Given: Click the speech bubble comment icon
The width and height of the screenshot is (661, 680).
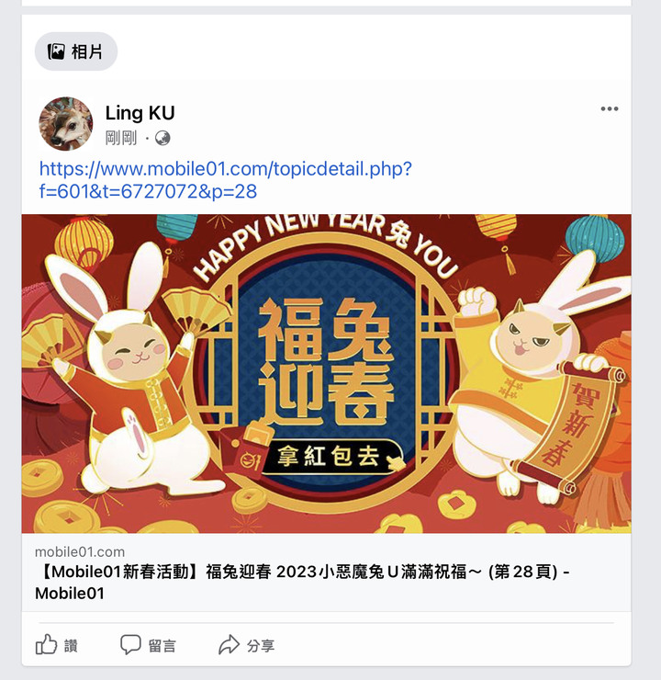Looking at the screenshot, I should 130,645.
